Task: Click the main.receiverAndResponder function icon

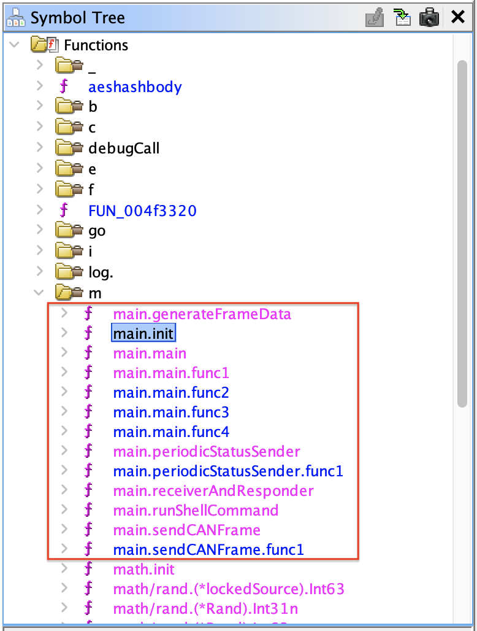Action: click(89, 490)
